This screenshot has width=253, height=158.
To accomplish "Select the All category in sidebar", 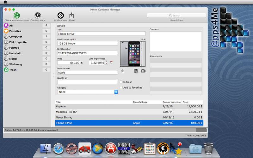I will pos(27,26).
